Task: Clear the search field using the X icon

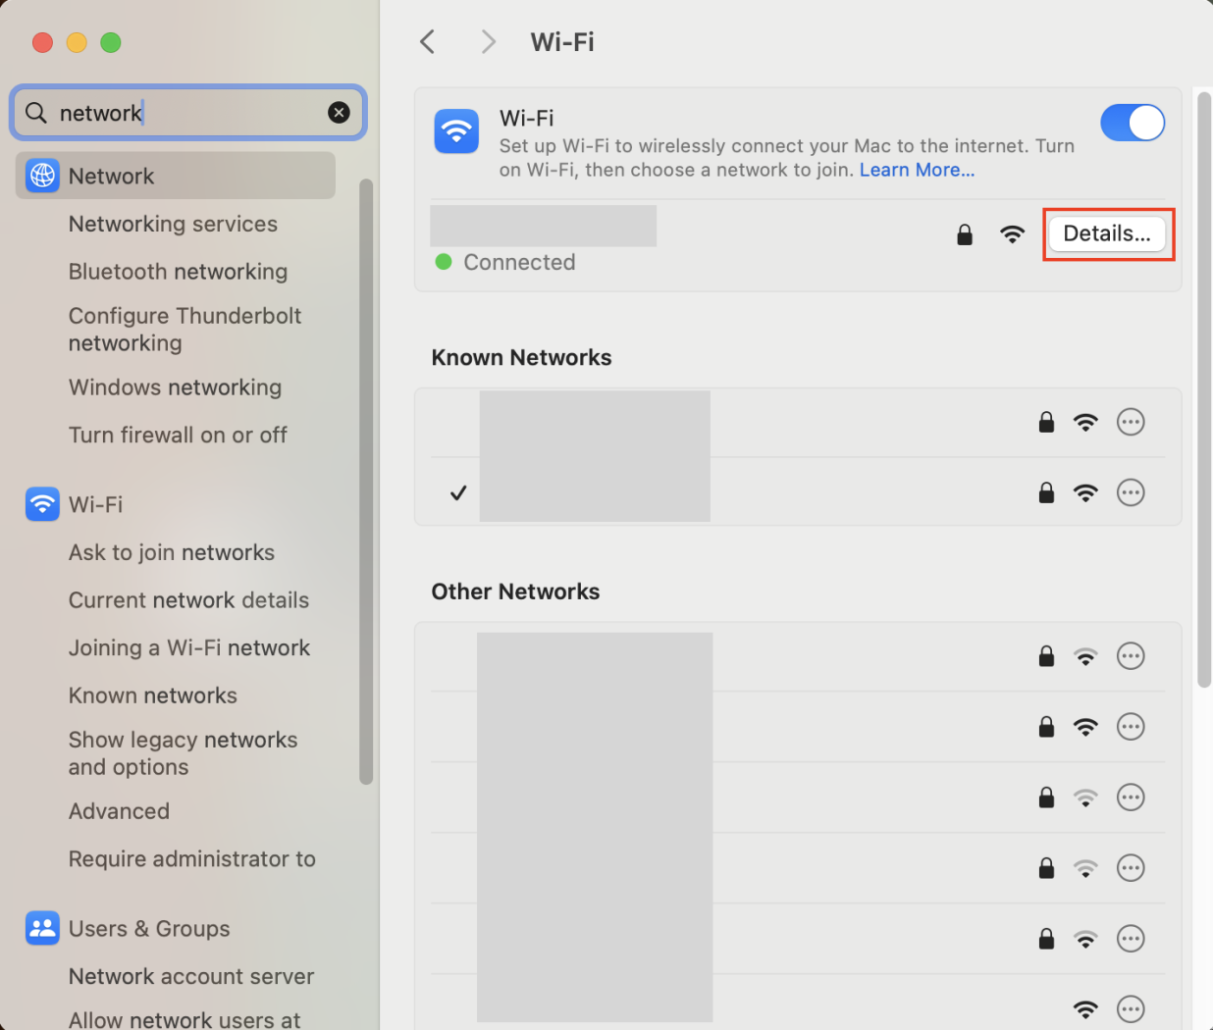Action: tap(339, 112)
